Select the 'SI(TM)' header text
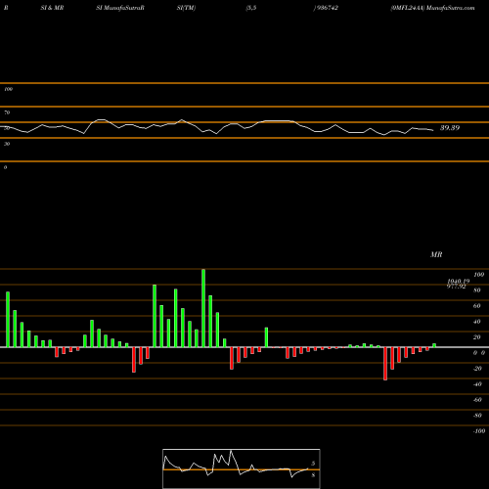This screenshot has height=489, width=489. tap(186, 8)
